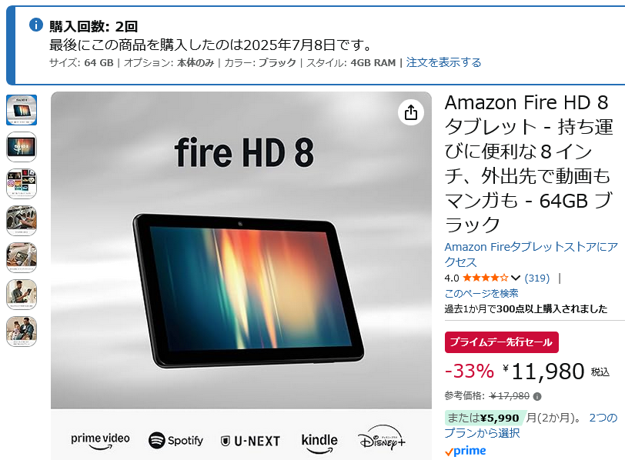
Task: Click the Disney+ logo below the image
Action: (382, 438)
